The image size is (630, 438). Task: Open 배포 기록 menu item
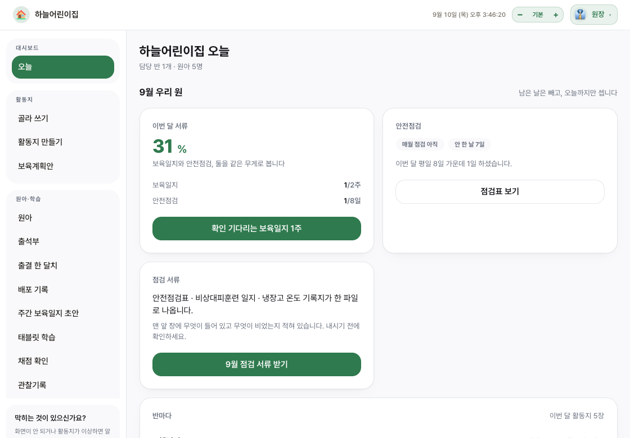63,290
